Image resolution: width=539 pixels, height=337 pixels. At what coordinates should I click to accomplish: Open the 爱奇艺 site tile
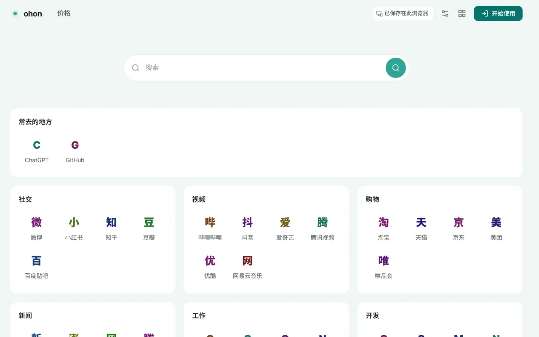pyautogui.click(x=285, y=229)
